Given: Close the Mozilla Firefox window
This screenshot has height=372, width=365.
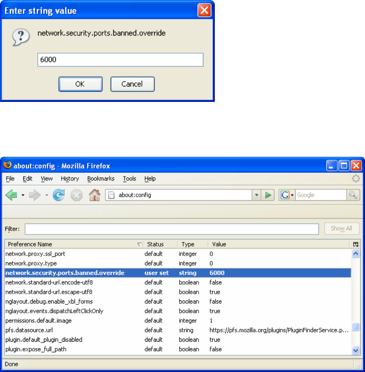Looking at the screenshot, I should tap(356, 166).
